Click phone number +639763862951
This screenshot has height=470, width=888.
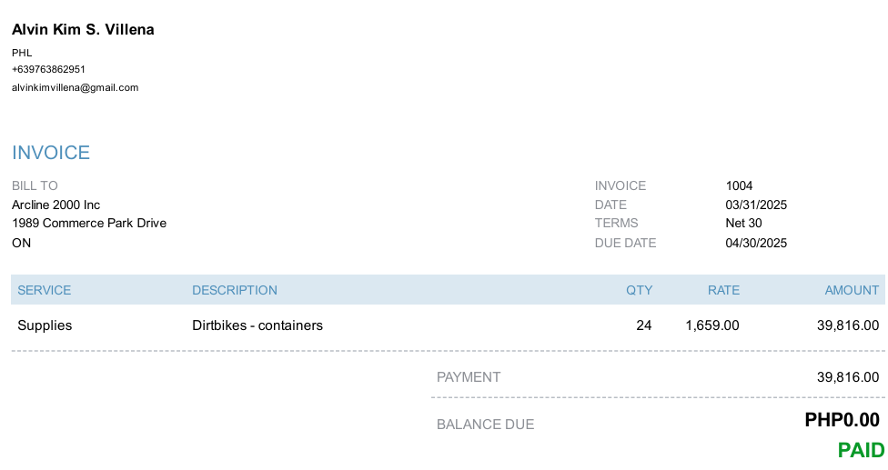[48, 69]
